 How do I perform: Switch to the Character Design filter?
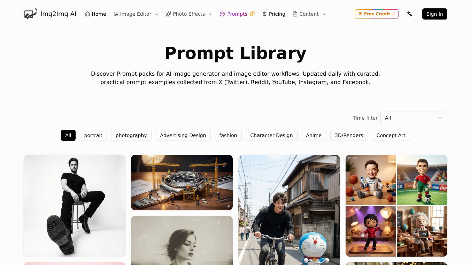pos(271,135)
